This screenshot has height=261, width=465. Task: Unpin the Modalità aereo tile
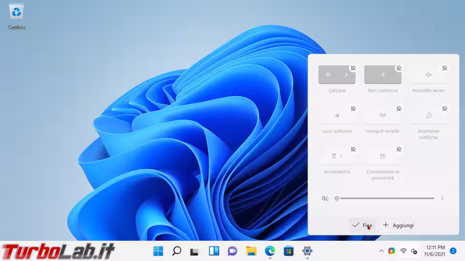pos(445,68)
